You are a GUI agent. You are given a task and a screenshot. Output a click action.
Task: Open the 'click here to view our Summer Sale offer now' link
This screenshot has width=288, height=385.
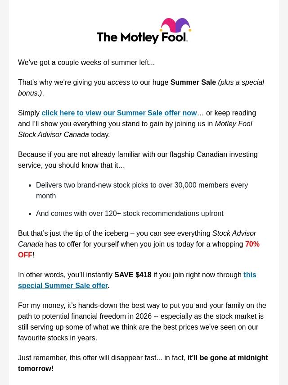point(119,113)
